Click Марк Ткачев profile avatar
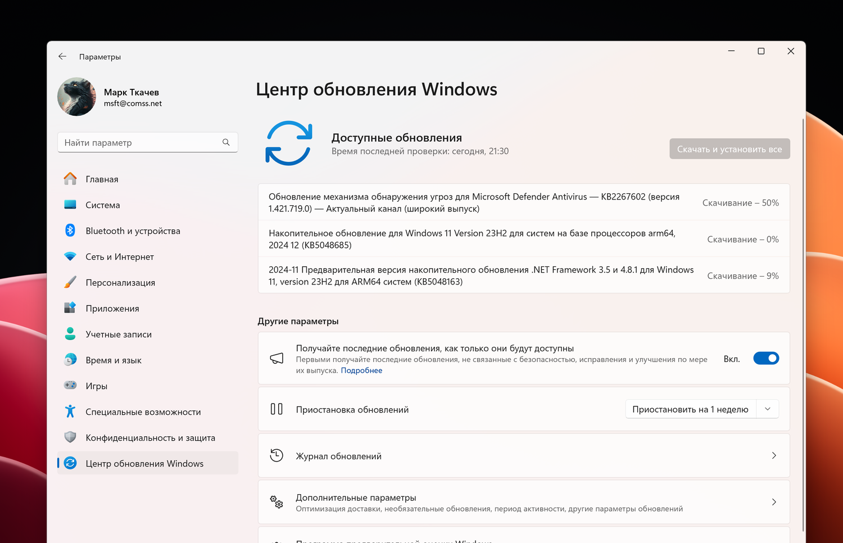Image resolution: width=843 pixels, height=543 pixels. pyautogui.click(x=77, y=97)
